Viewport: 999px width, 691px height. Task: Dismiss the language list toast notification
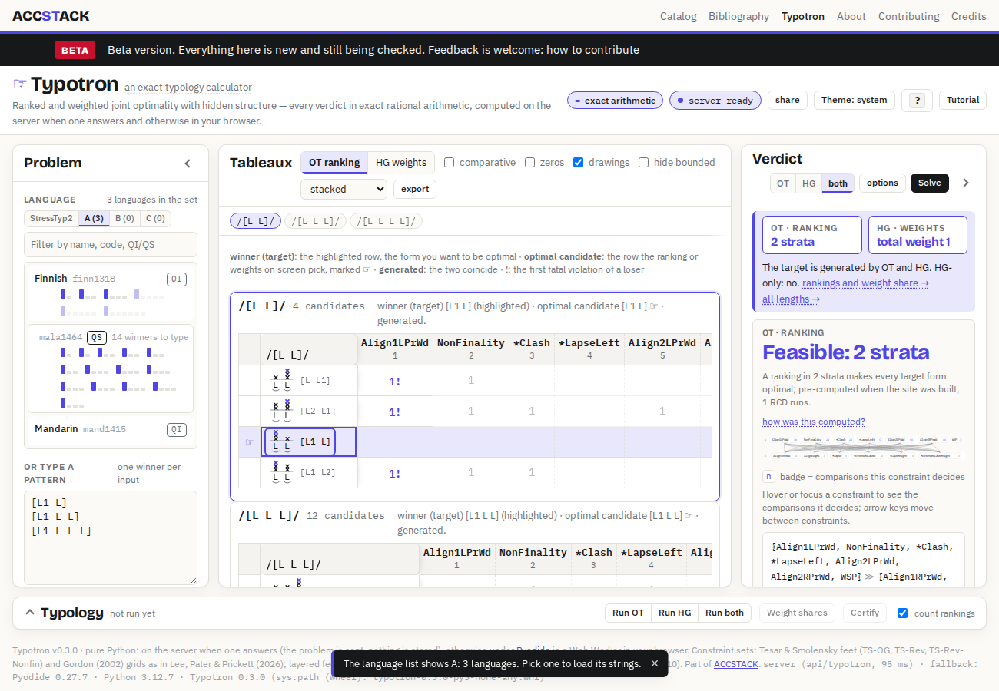point(655,663)
